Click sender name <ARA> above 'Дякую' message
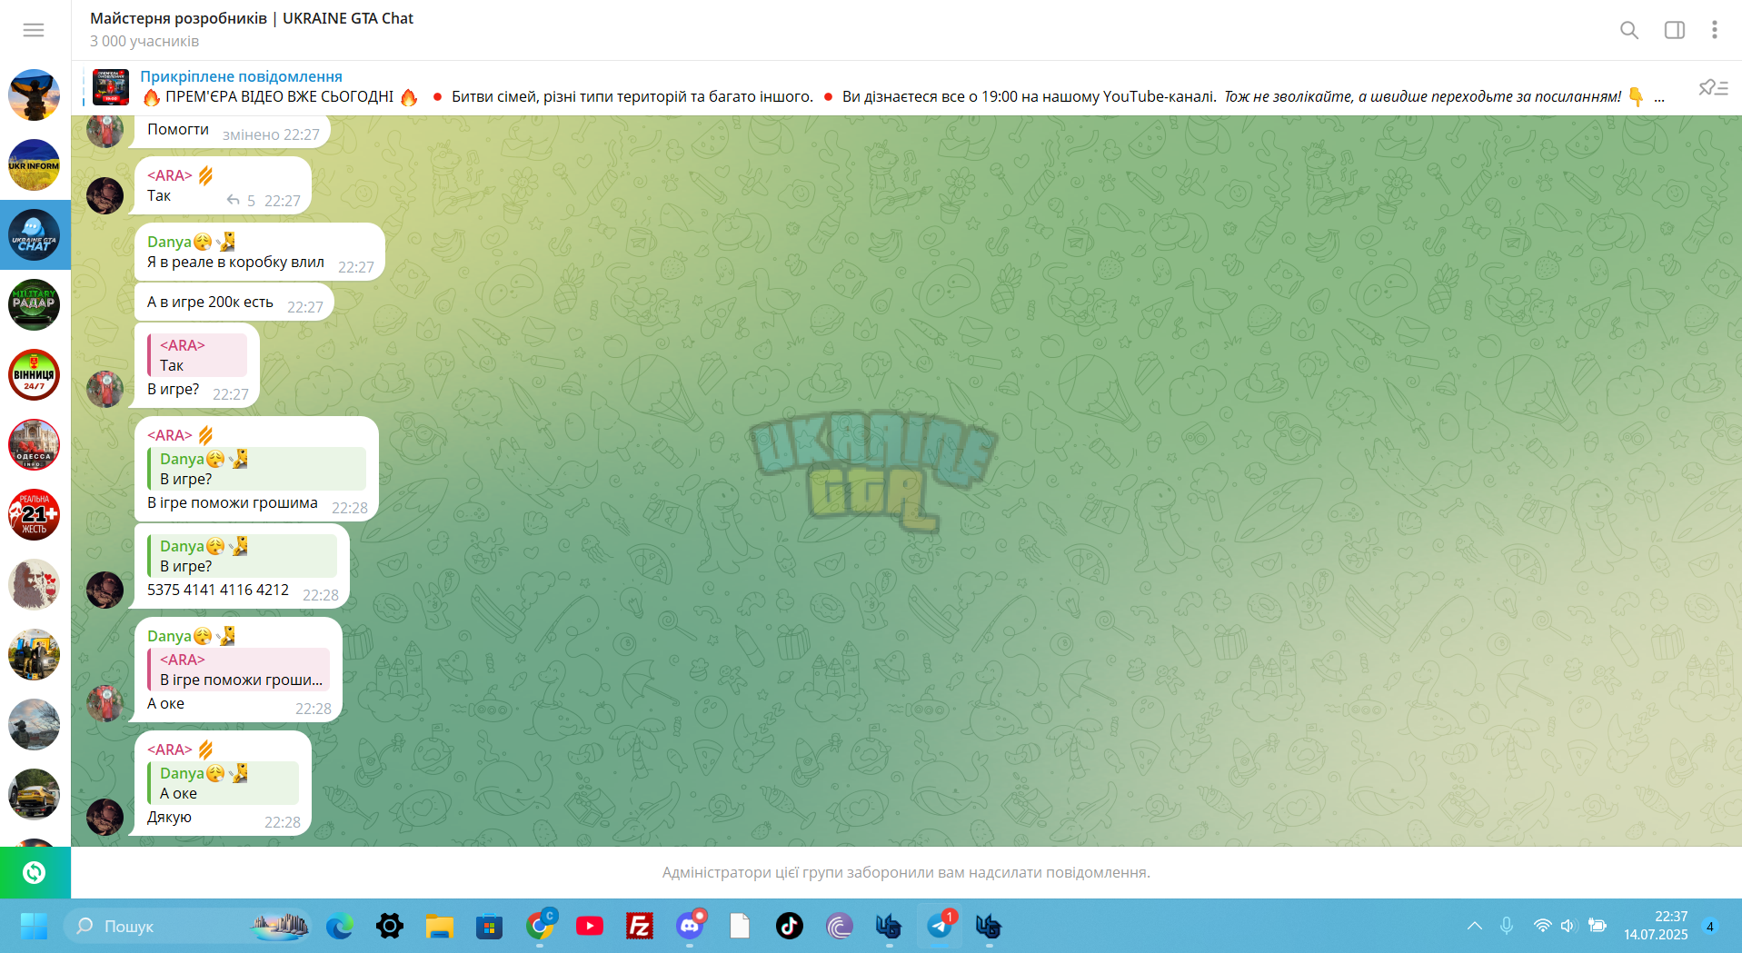This screenshot has width=1742, height=953. (170, 749)
